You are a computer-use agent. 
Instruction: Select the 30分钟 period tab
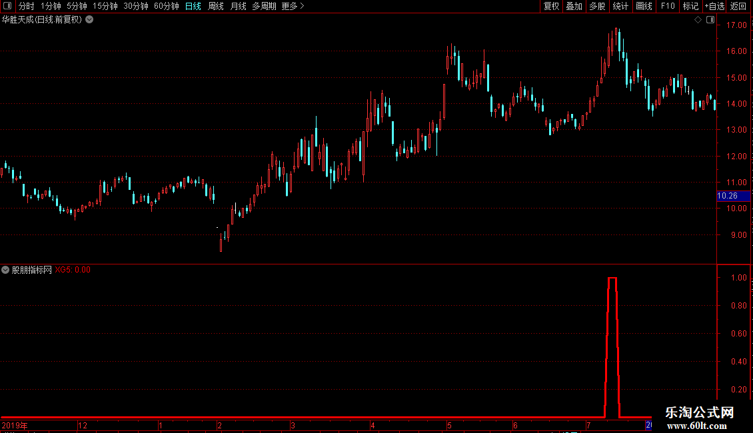tap(136, 6)
